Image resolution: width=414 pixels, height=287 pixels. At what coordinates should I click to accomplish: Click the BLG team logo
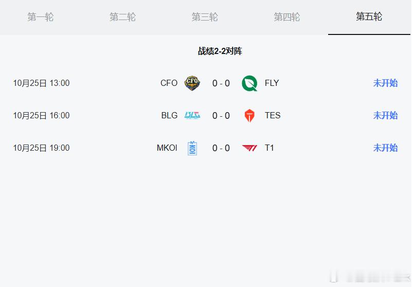coord(192,116)
